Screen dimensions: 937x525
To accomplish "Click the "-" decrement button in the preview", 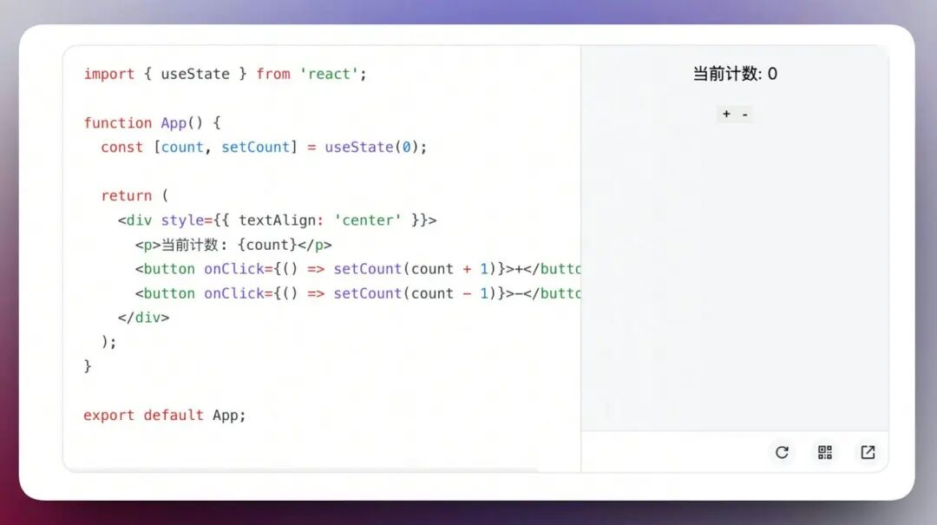I will [x=744, y=114].
